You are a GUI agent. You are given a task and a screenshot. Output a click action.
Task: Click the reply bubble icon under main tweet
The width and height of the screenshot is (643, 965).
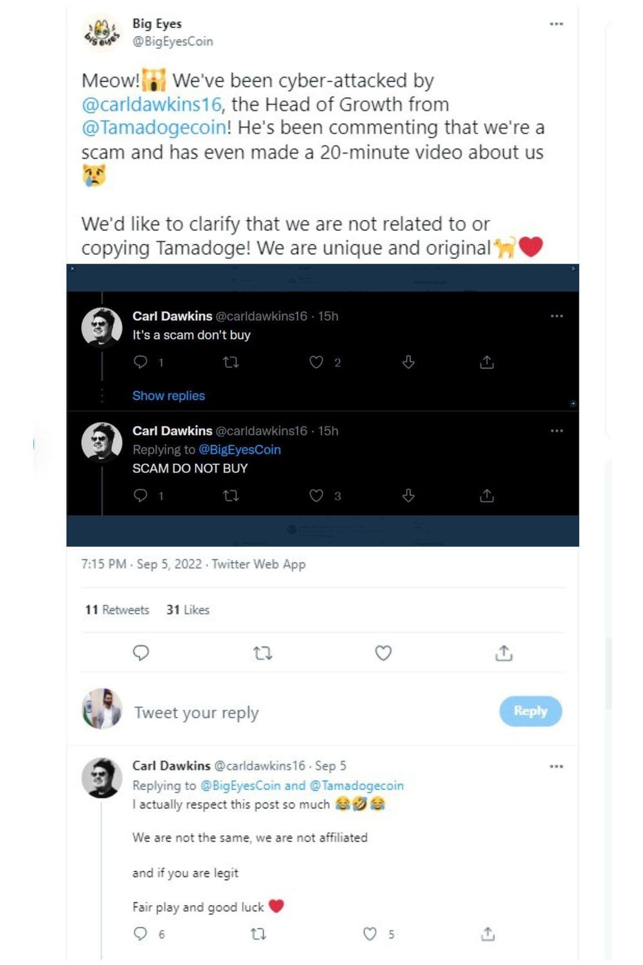pos(141,653)
